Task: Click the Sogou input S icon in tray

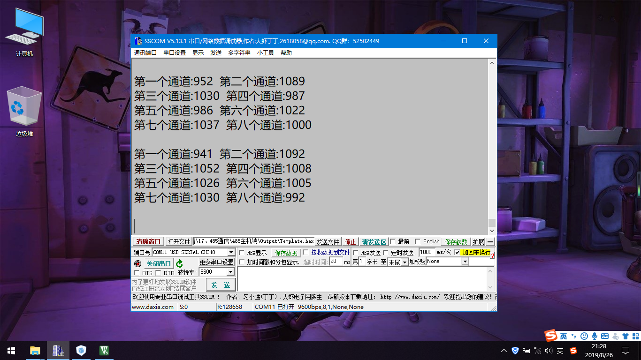Action: pos(573,351)
